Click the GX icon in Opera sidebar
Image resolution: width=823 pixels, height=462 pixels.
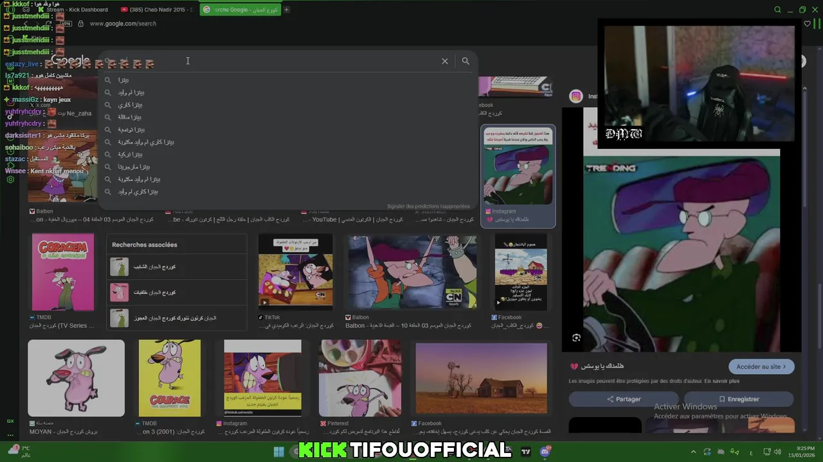10,421
